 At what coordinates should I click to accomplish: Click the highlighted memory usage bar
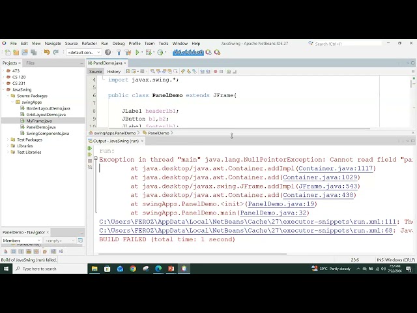(188, 52)
